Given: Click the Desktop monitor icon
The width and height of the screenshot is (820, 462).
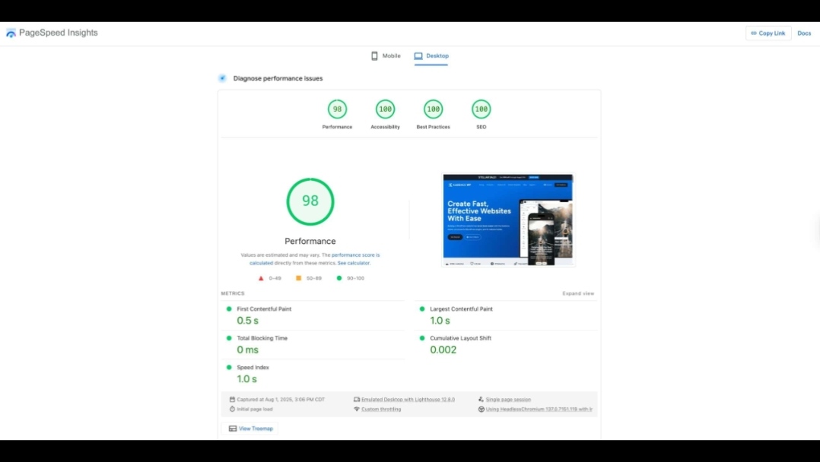Looking at the screenshot, I should 417,55.
